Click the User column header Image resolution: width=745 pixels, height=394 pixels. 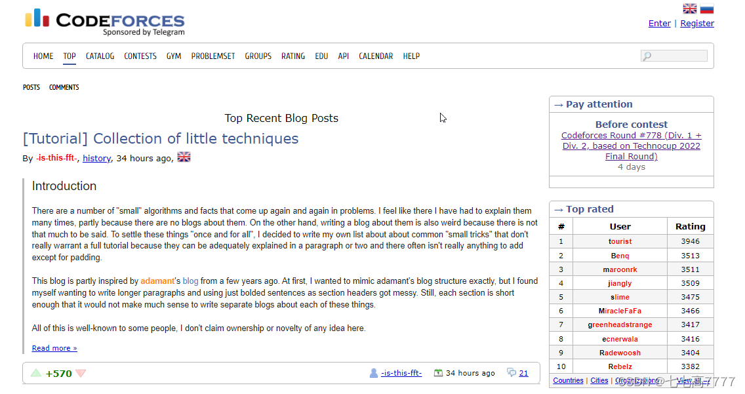[x=620, y=226]
